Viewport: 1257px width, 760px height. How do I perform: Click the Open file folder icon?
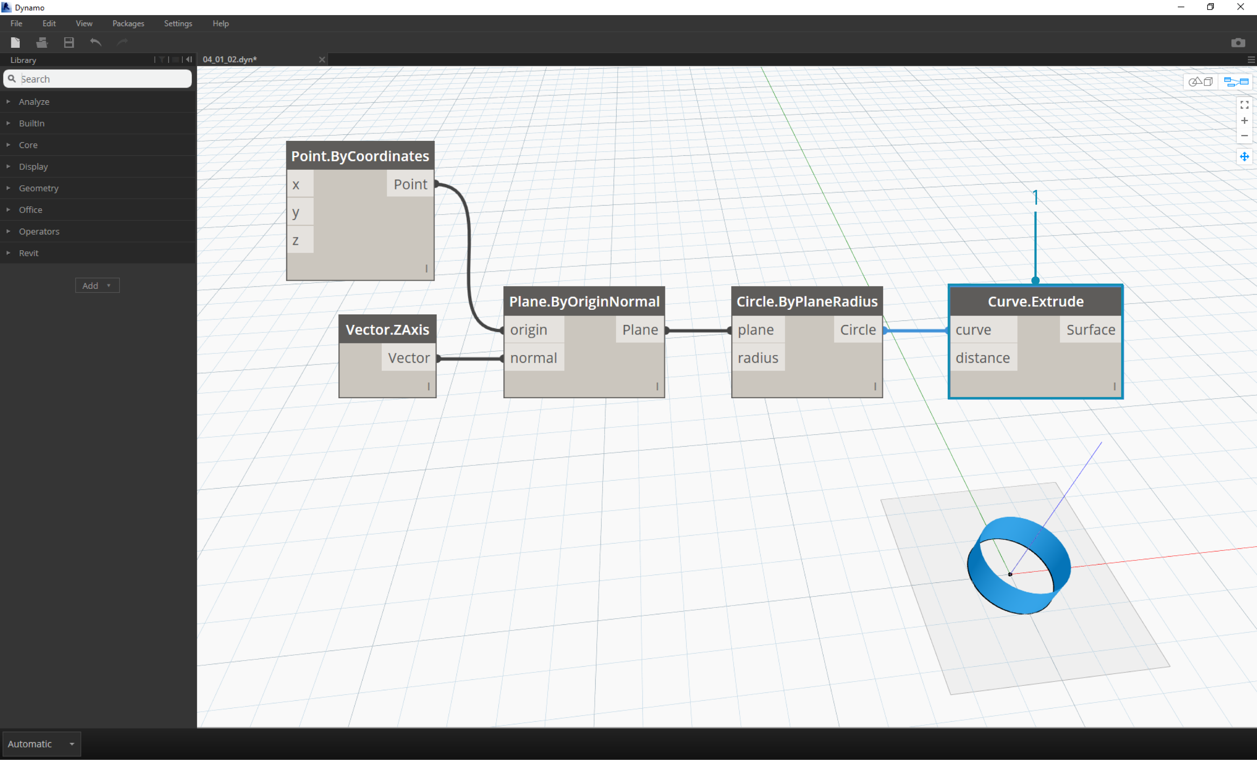[42, 42]
